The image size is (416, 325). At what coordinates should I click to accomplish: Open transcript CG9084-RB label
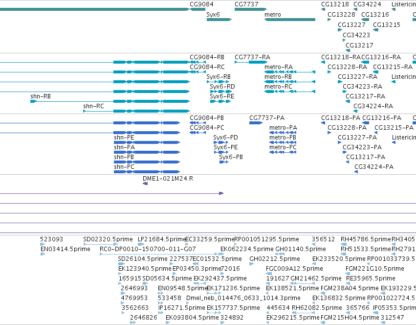tap(207, 57)
